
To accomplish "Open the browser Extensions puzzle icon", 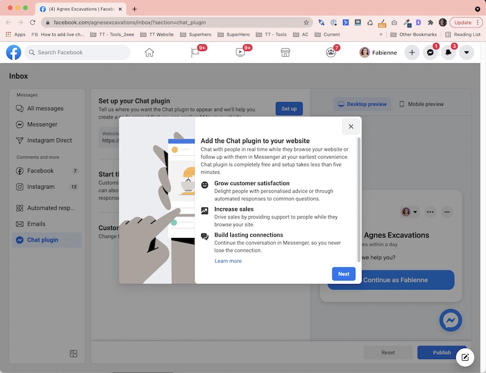I will pos(431,23).
